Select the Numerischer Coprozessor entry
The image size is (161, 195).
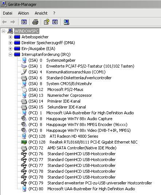click(x=60, y=95)
